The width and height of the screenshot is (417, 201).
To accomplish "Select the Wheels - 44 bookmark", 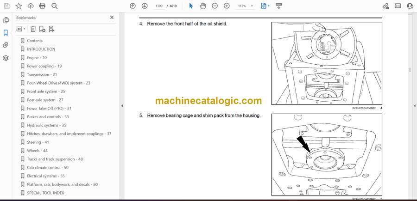I will [x=37, y=151].
